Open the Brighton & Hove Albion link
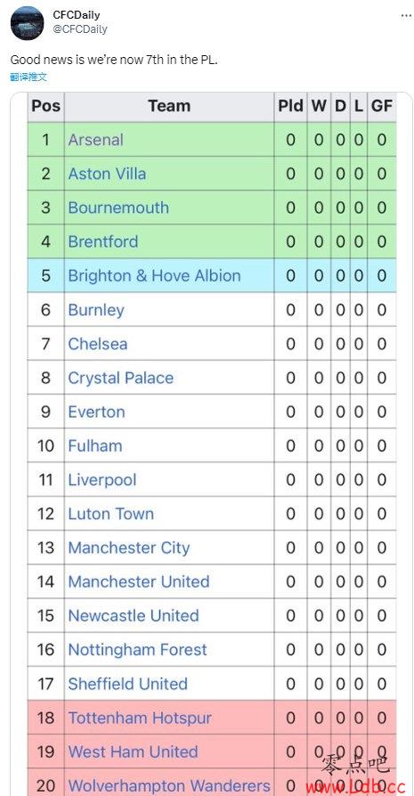414x796 pixels. click(154, 276)
